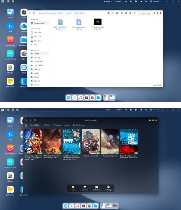The width and height of the screenshot is (181, 210).
Task: Select Disk-c796 under External Storage
Action: (37, 36)
